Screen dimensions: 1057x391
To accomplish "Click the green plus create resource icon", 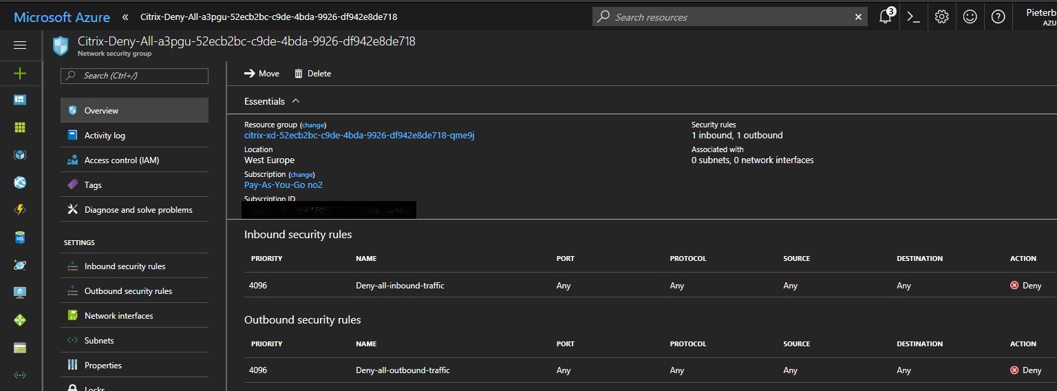I will point(20,73).
